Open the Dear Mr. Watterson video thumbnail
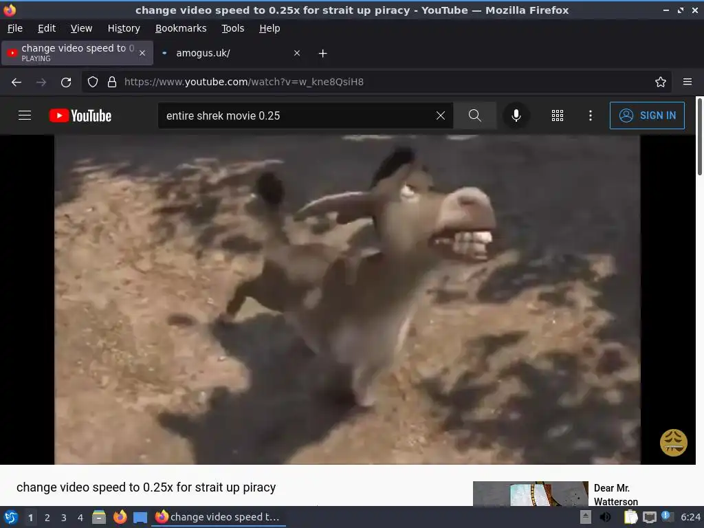This screenshot has width=704, height=528. pos(530,494)
